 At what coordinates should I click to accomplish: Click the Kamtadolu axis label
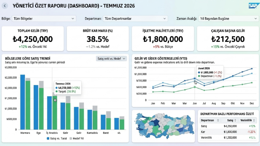pyautogui.click(x=92, y=133)
